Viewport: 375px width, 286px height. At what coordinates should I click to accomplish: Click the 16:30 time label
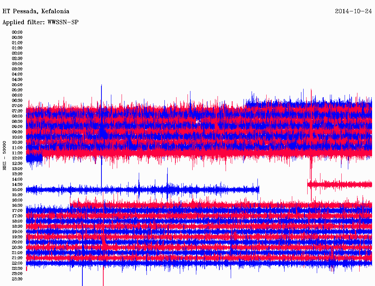point(17,206)
